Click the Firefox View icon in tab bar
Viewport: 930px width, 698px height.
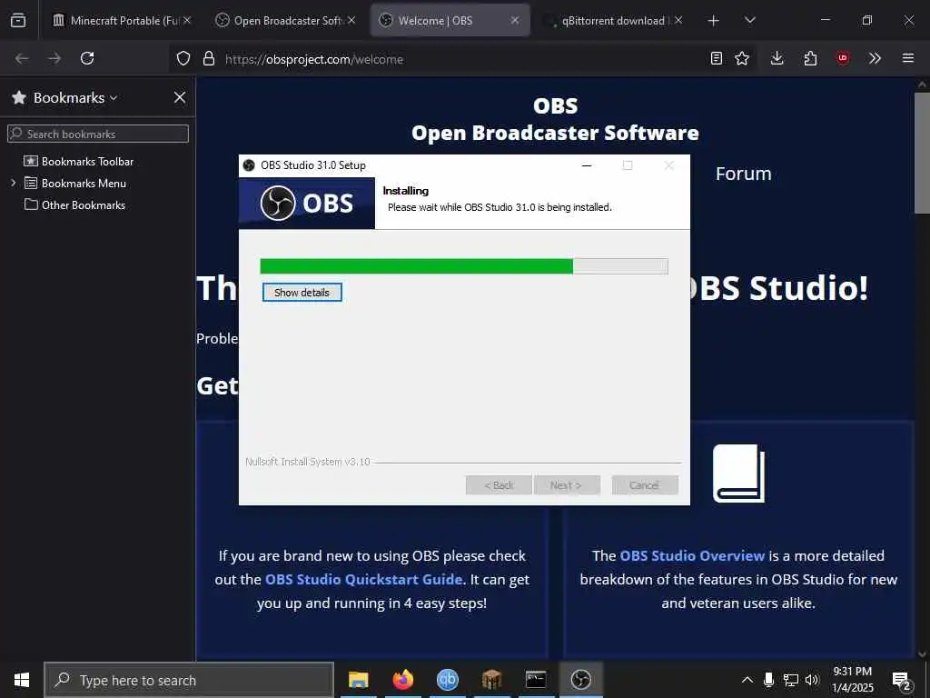[18, 20]
